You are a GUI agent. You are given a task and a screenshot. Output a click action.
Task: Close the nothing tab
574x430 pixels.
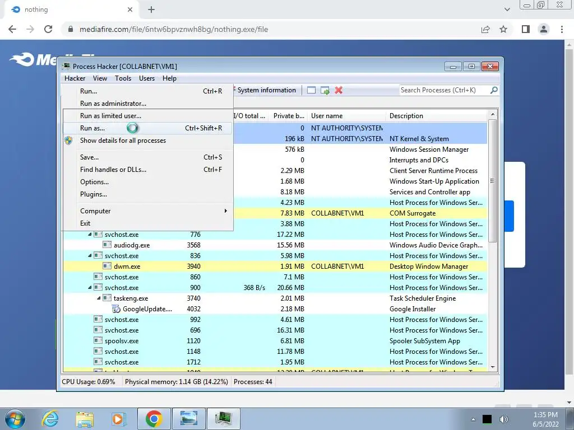[130, 10]
